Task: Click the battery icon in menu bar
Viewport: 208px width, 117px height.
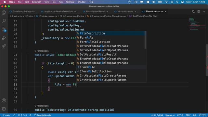Action: (x=160, y=2)
